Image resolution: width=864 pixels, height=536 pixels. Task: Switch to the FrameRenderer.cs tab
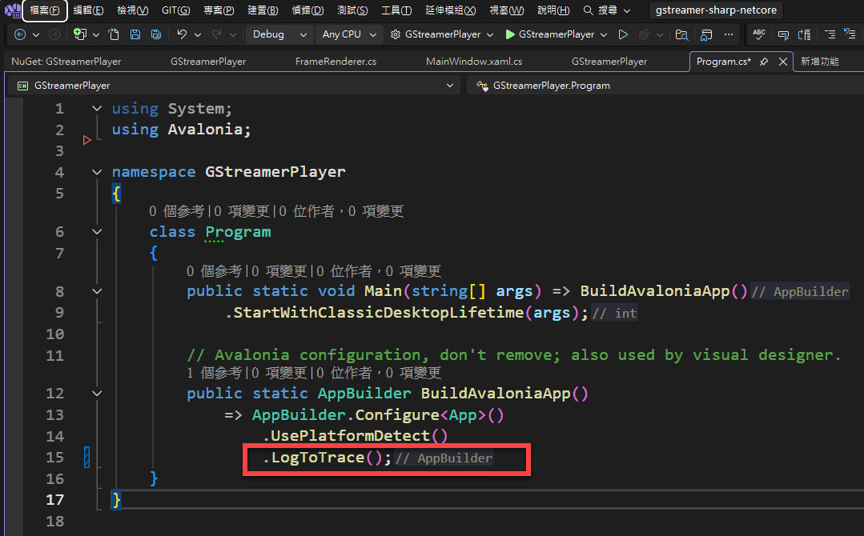(x=336, y=62)
